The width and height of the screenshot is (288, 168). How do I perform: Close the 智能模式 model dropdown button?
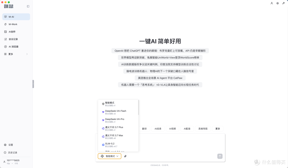pyautogui.click(x=110, y=156)
